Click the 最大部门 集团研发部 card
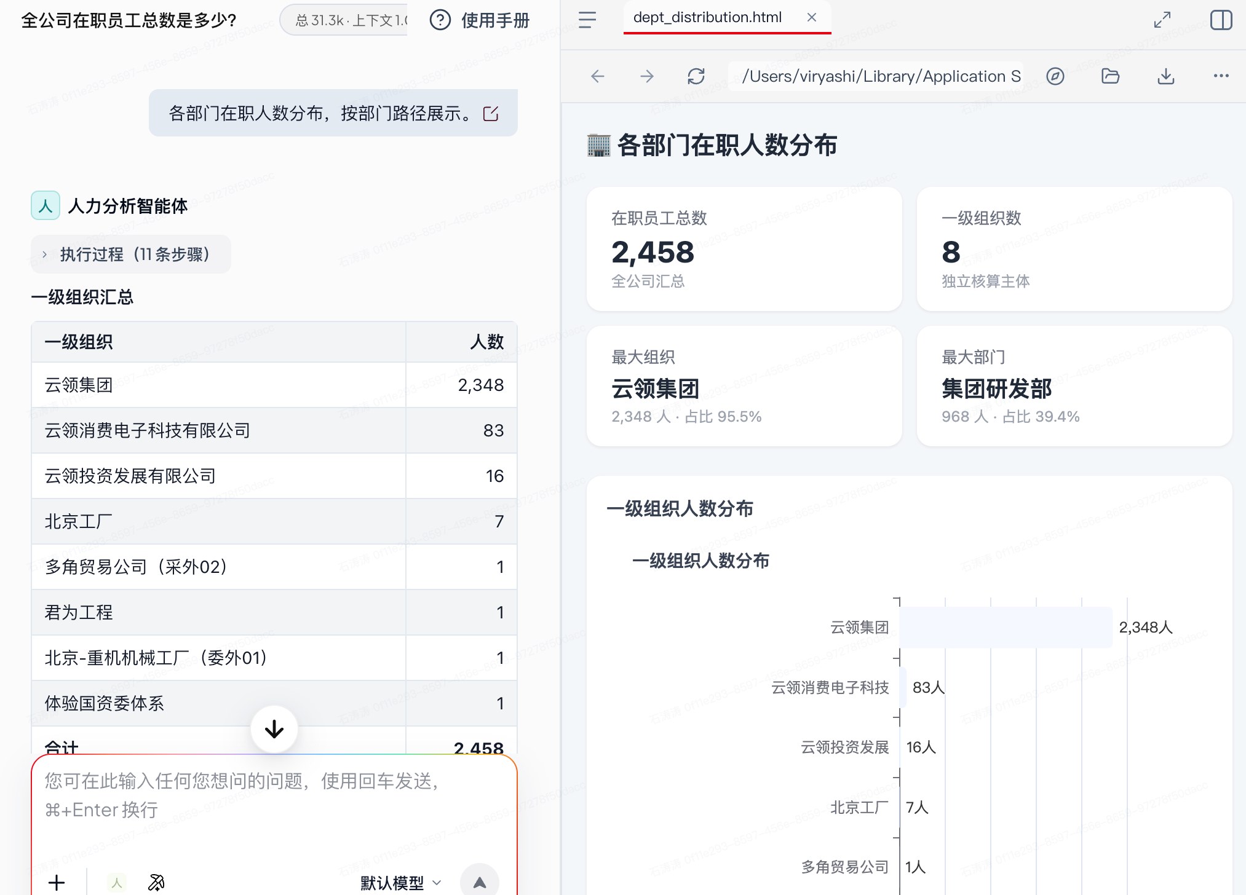 (x=1074, y=386)
